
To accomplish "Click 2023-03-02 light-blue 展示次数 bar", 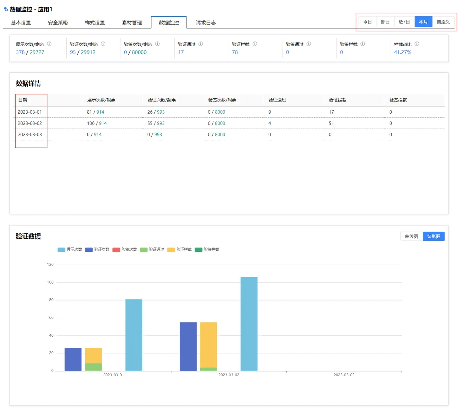I will point(249,324).
